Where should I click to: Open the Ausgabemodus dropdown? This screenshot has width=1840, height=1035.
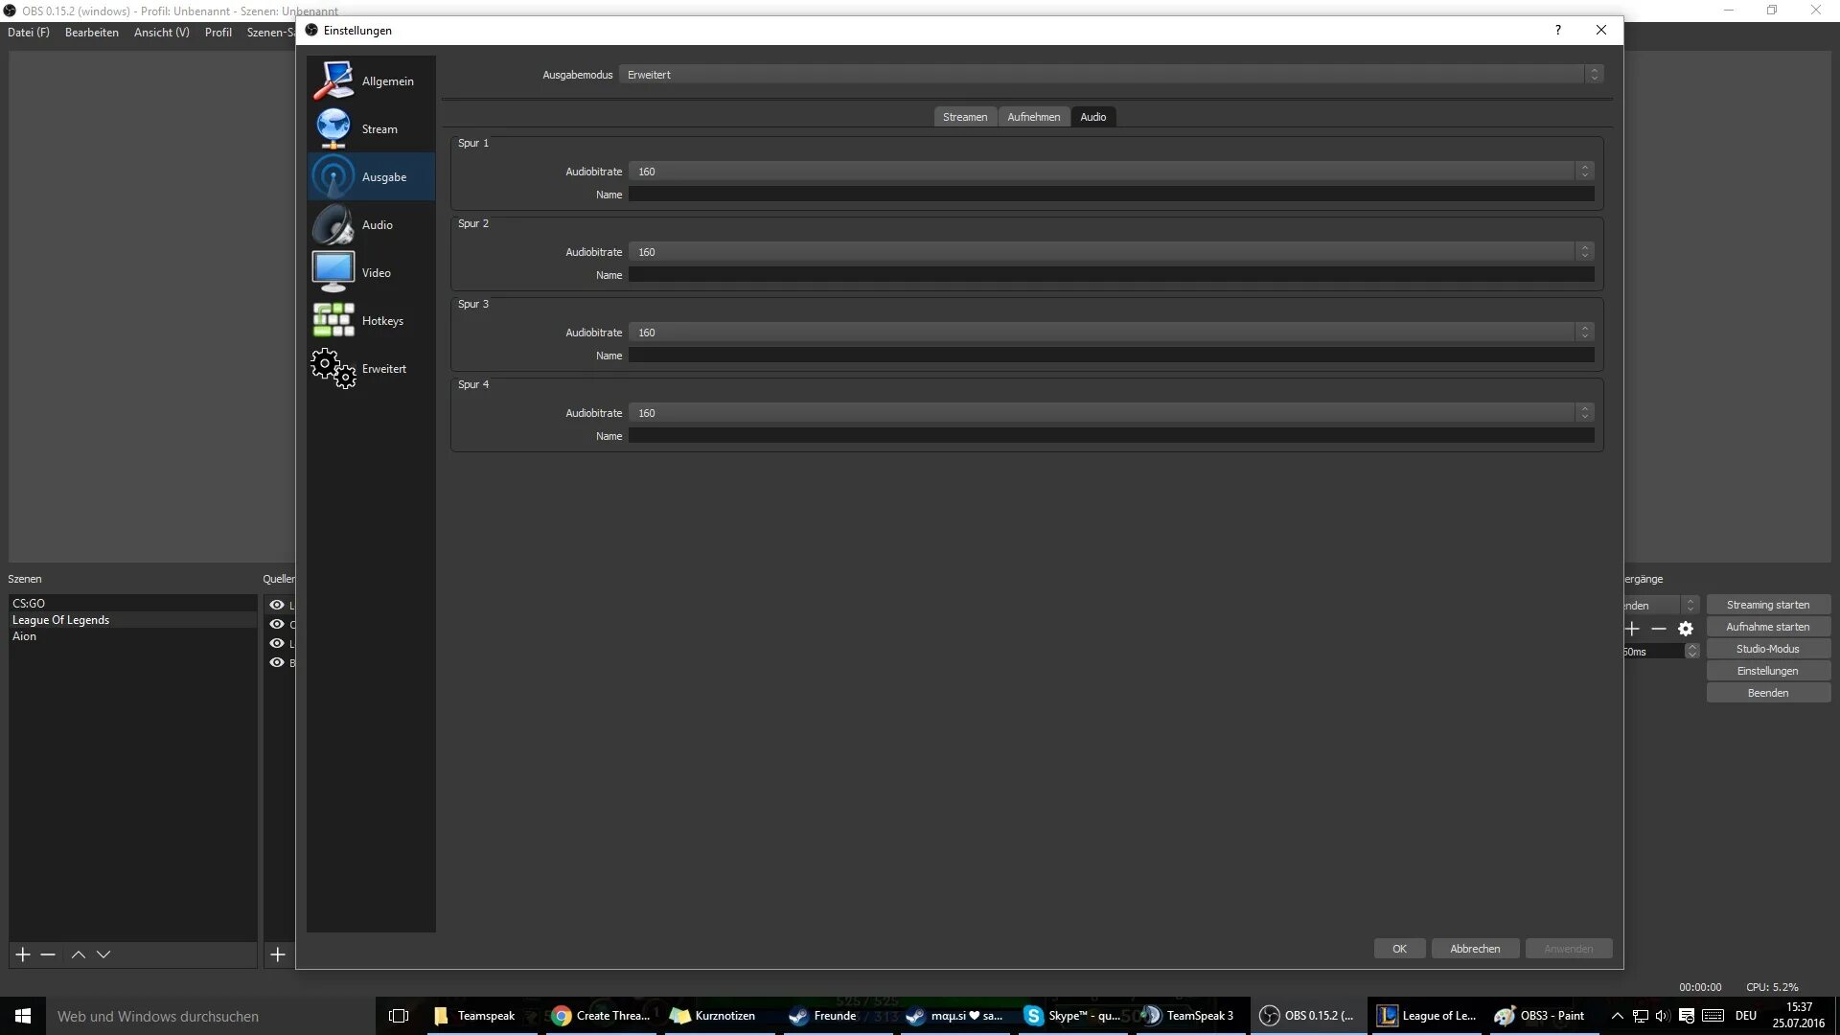(1594, 74)
